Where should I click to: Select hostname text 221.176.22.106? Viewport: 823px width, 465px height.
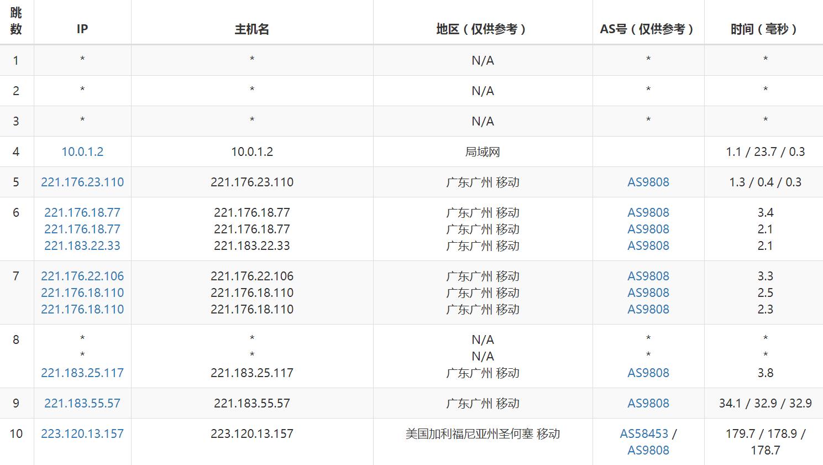252,276
